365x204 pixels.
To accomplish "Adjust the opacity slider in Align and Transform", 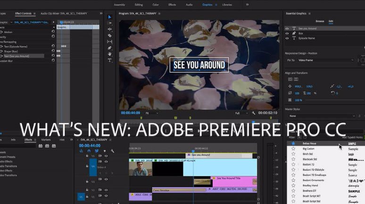I will [335, 100].
